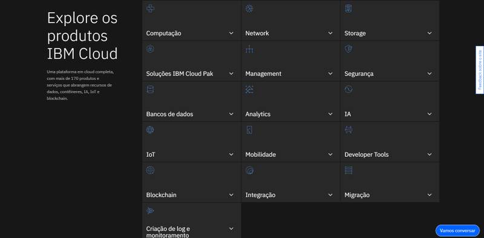The height and width of the screenshot is (238, 484).
Task: Click the Developer Tools icon
Action: coord(348,130)
